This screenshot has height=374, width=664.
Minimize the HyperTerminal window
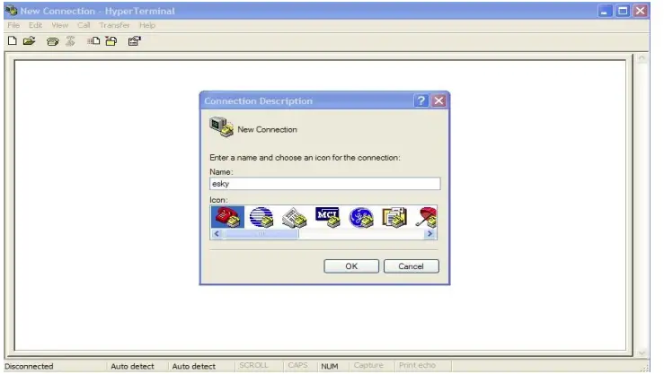tap(605, 11)
